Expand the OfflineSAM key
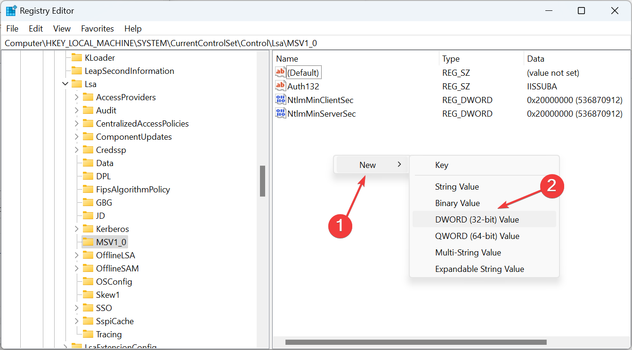632x350 pixels. tap(76, 268)
